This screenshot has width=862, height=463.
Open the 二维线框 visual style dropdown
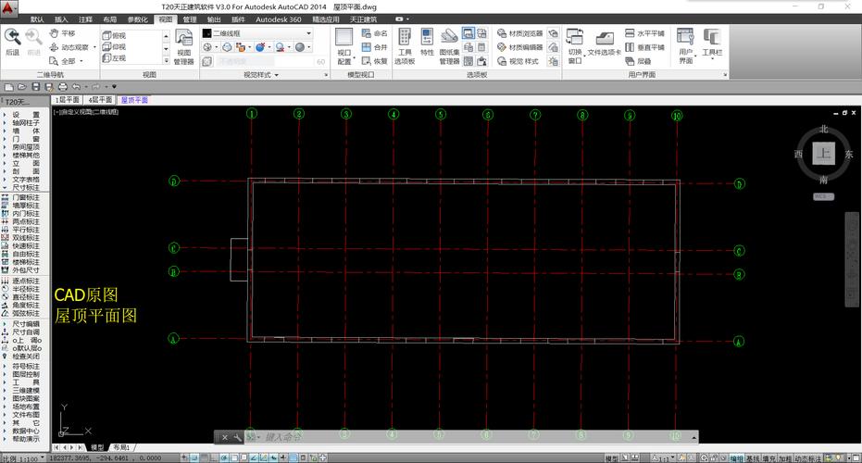(257, 33)
